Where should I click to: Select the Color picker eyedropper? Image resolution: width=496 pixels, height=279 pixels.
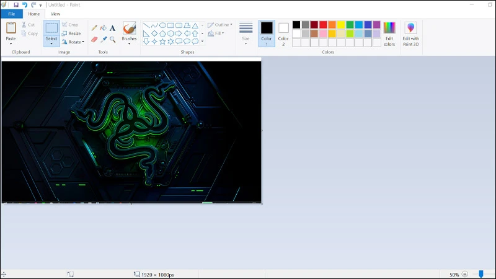point(104,39)
